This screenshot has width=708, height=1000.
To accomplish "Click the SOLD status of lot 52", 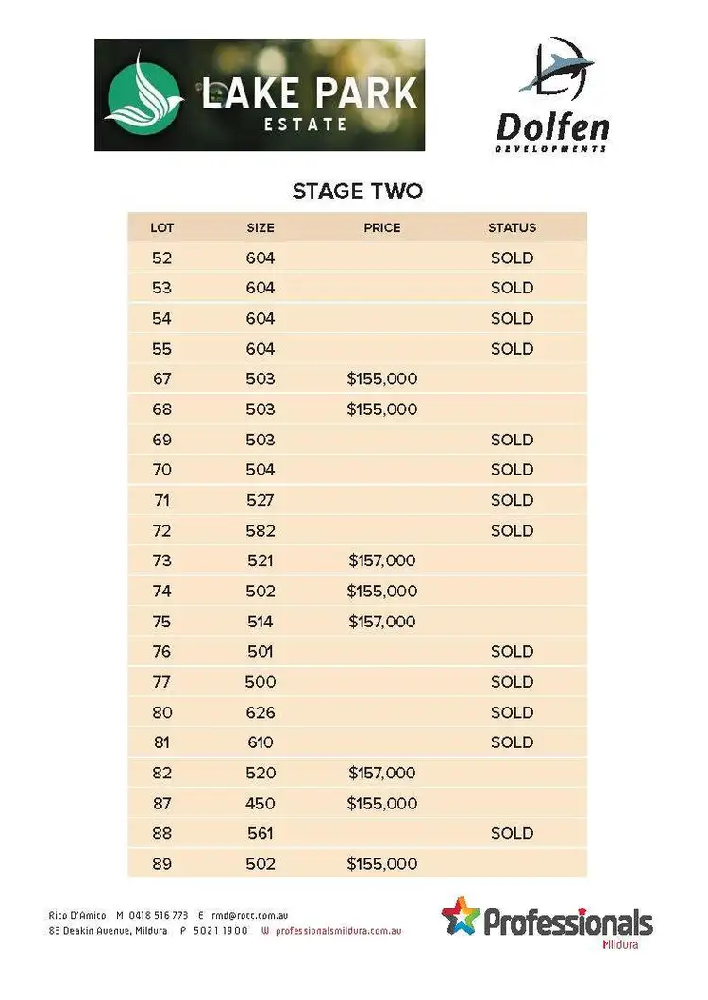I will (x=512, y=258).
